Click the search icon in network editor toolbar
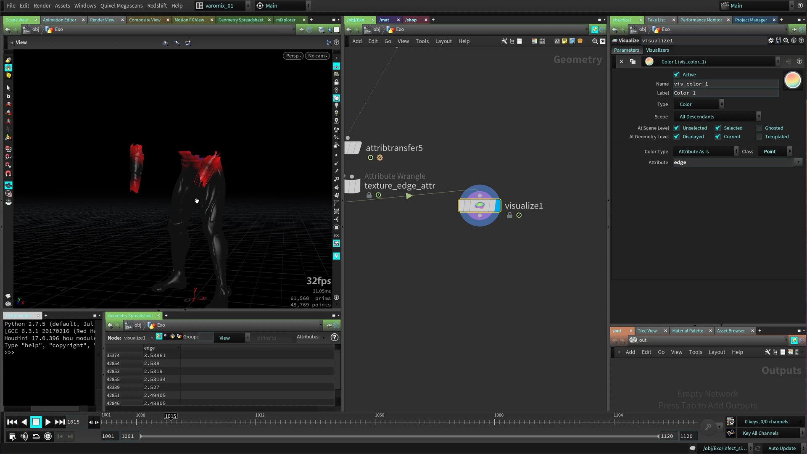This screenshot has width=807, height=454. point(595,41)
